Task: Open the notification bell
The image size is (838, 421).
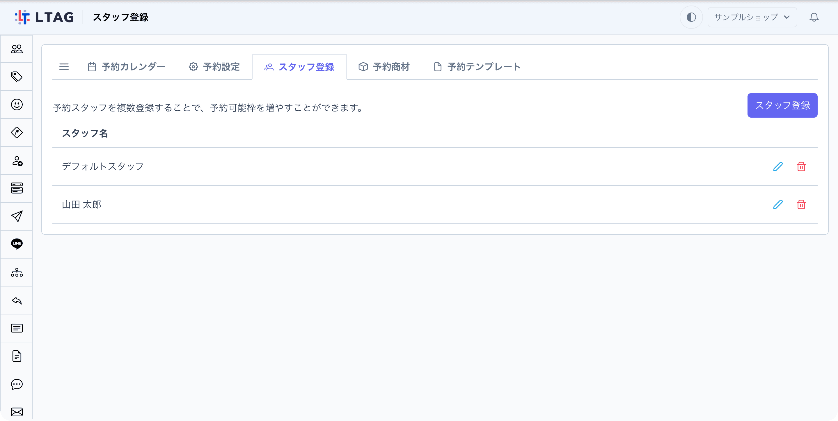Action: click(814, 17)
